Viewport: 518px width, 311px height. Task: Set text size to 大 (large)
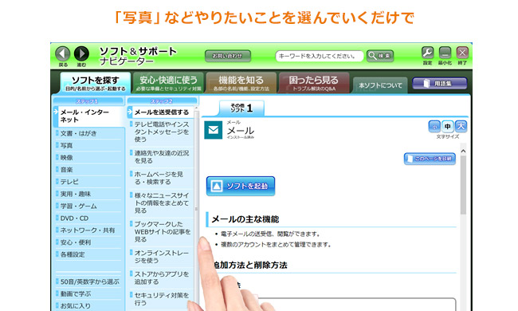point(461,126)
